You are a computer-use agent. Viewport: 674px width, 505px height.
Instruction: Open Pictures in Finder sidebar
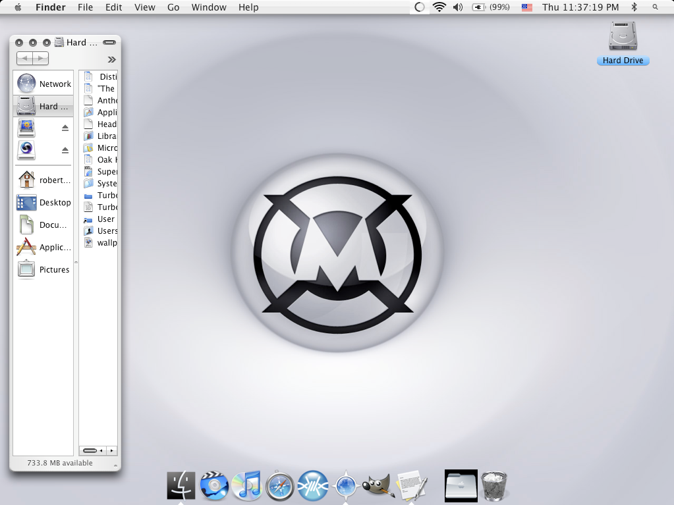(x=44, y=269)
